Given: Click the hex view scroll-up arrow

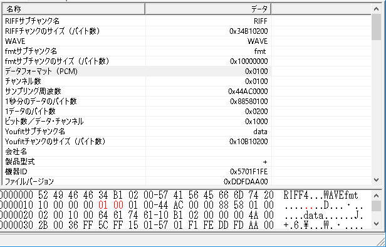Looking at the screenshot, I should [376, 196].
